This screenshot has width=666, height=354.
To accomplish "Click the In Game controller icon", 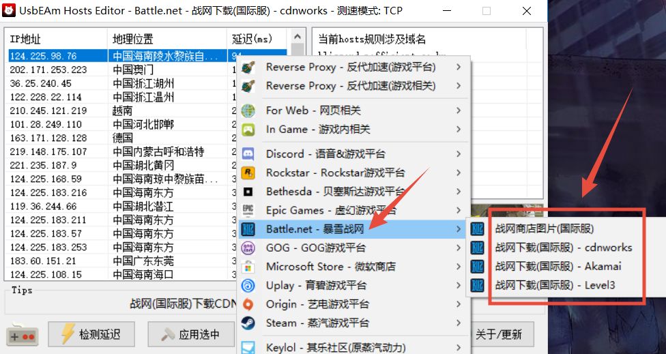I will [248, 130].
